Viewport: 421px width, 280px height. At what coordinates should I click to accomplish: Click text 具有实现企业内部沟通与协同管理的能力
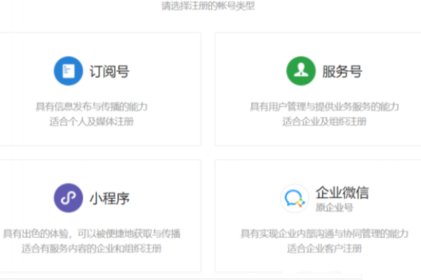point(324,234)
